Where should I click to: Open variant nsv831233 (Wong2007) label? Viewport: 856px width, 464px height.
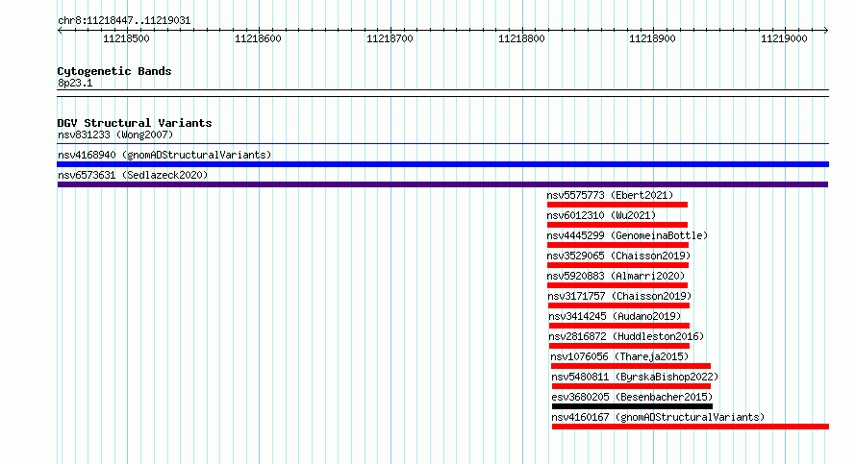(115, 134)
